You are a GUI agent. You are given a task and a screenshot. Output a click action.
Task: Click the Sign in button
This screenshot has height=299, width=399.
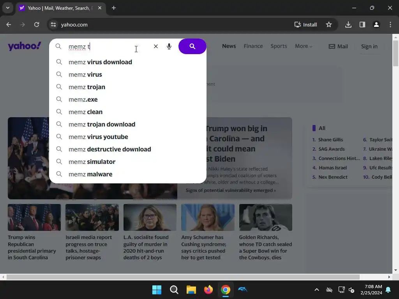(369, 46)
